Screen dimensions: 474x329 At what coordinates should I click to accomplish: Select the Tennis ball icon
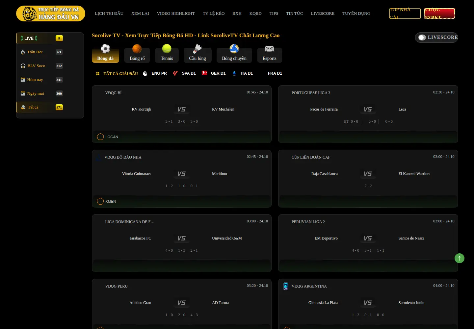167,49
